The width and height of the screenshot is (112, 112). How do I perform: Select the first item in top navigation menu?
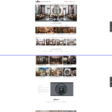(37, 4)
